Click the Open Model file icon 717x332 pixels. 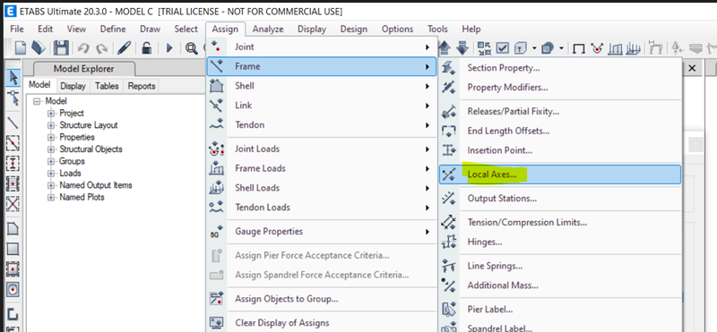pos(39,47)
